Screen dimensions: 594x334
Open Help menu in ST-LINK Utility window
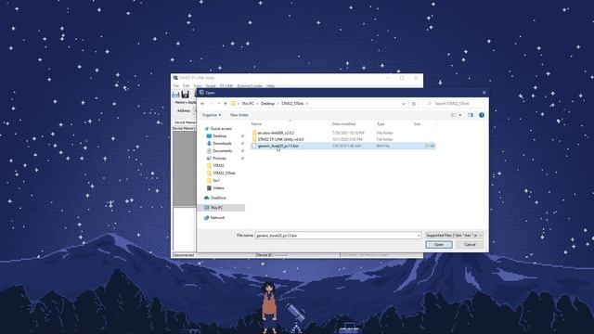pyautogui.click(x=270, y=86)
